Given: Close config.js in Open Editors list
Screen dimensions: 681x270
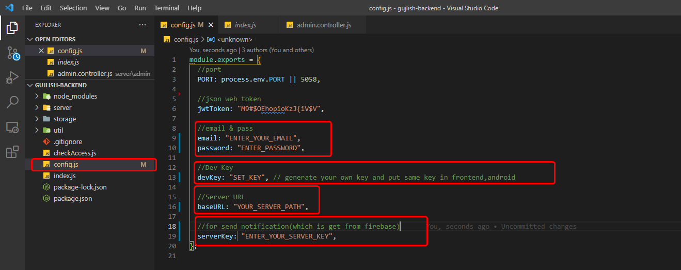Looking at the screenshot, I should tap(41, 51).
